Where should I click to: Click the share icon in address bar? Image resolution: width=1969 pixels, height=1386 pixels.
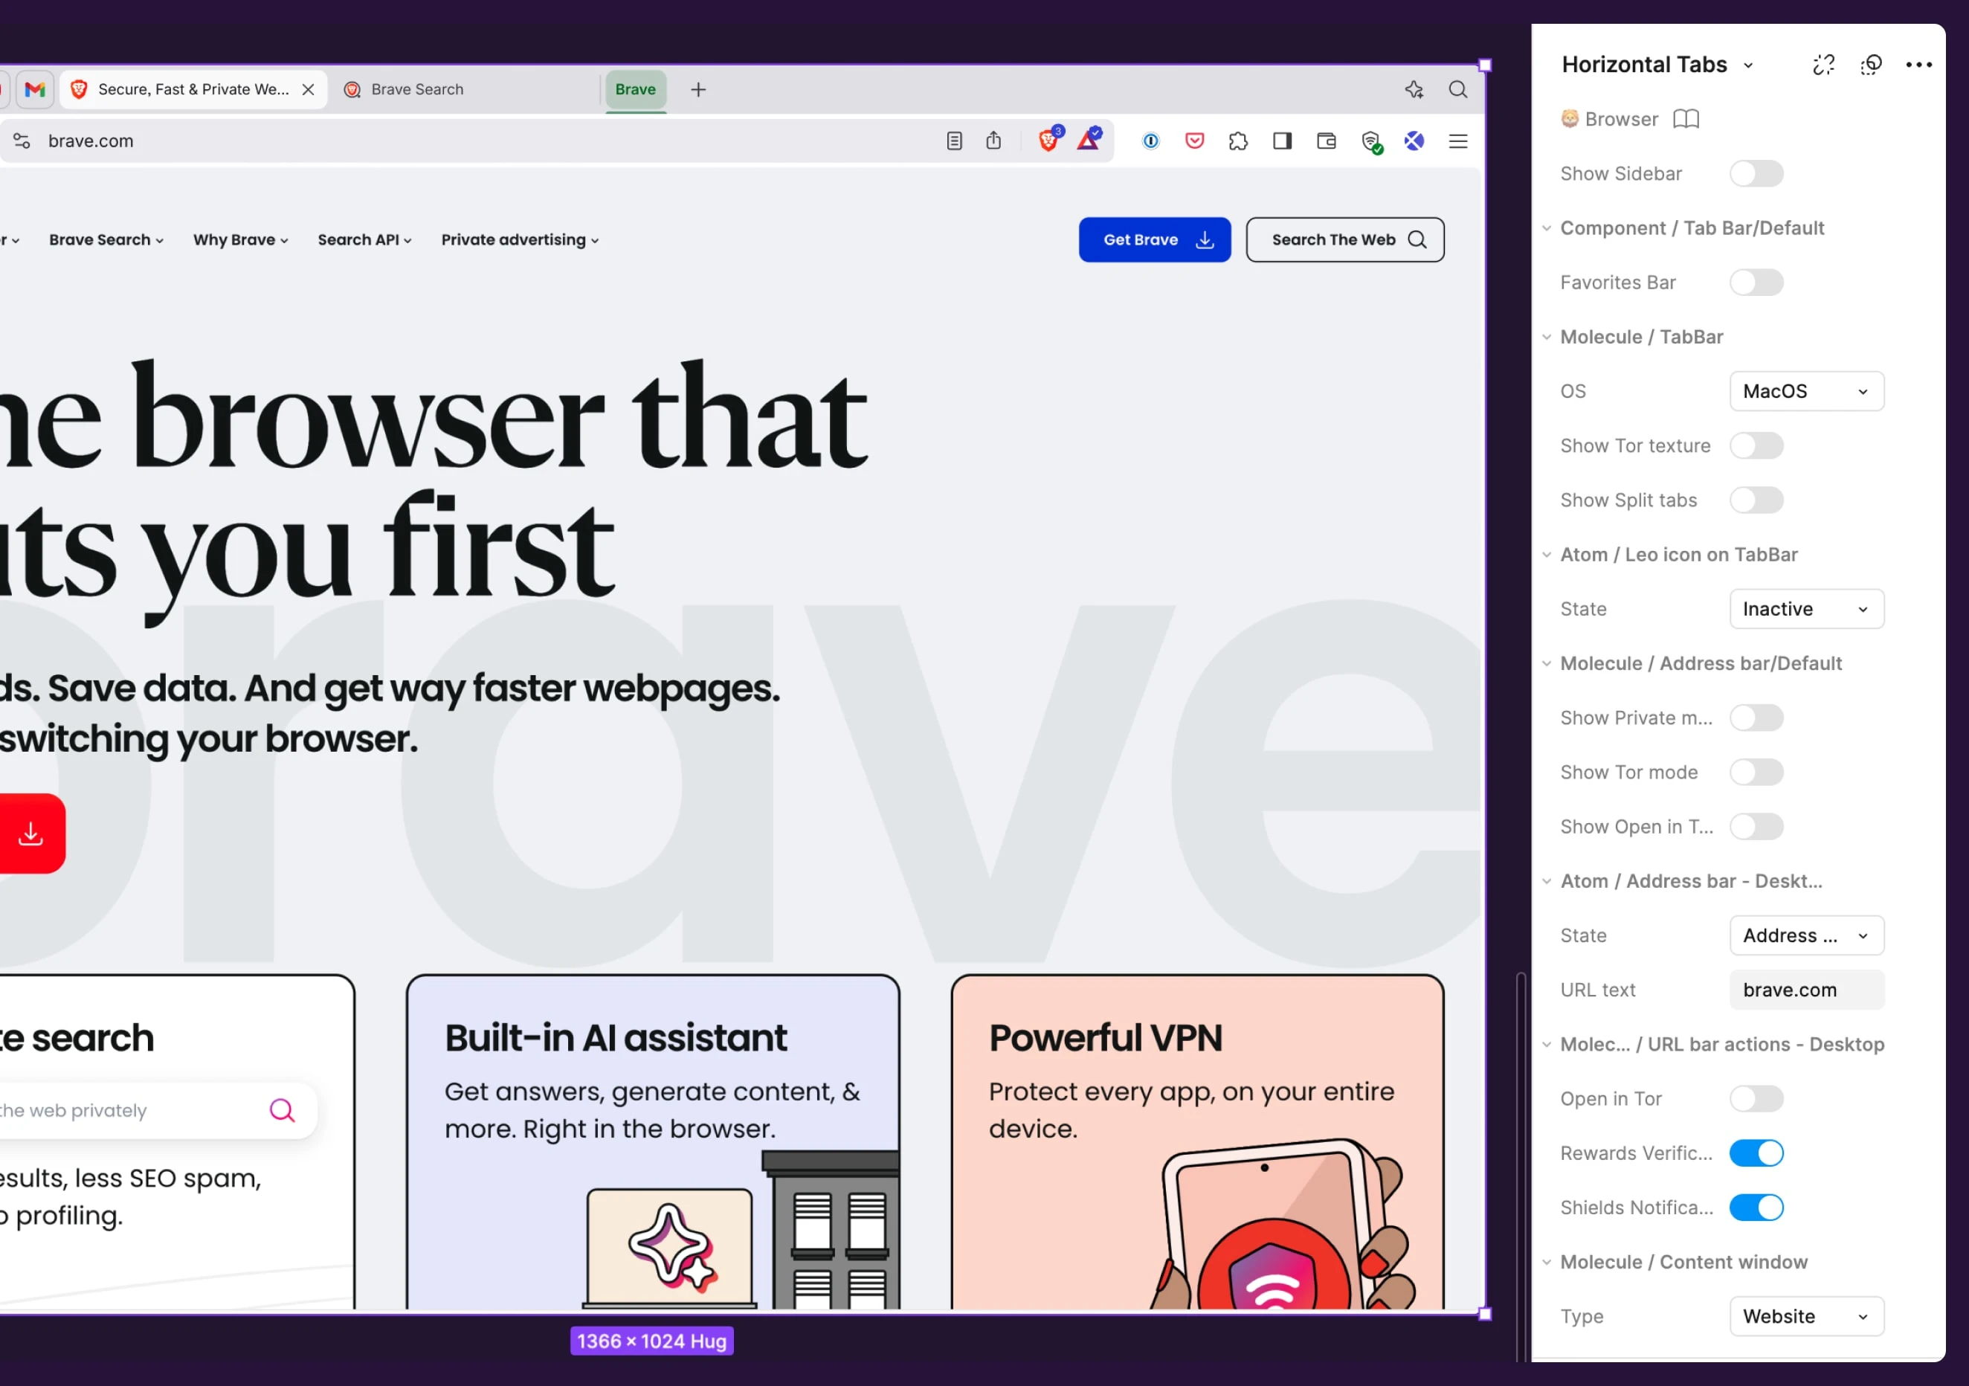(x=993, y=141)
